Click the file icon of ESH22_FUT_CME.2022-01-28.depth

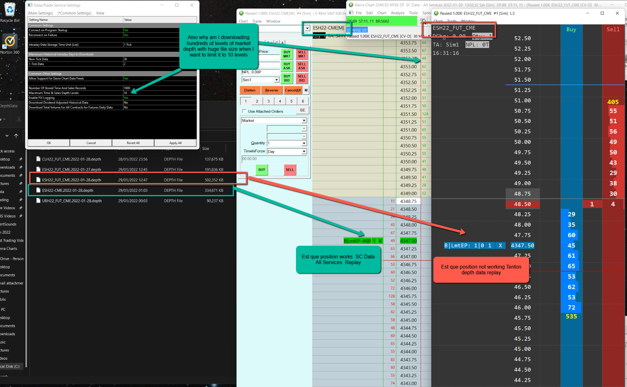(x=38, y=180)
